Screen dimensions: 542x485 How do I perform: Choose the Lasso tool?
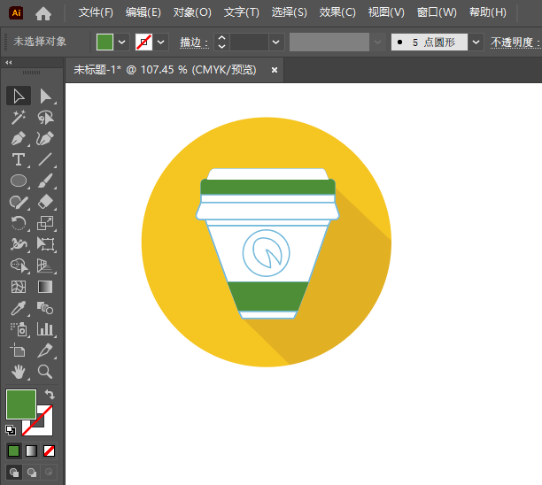[x=45, y=118]
